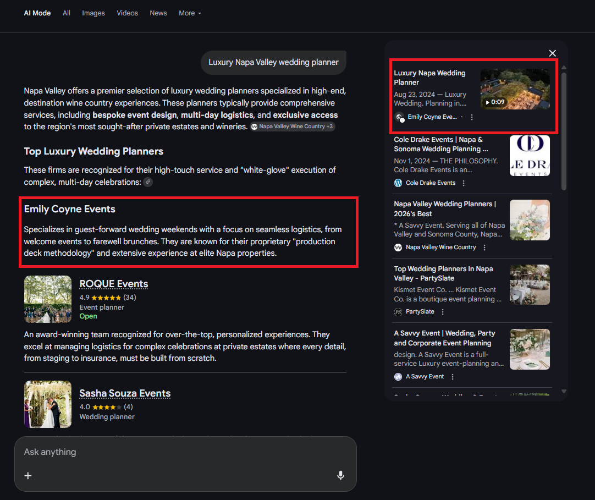Open options menu for A Savvy Event source
Viewport: 595px width, 500px height.
coord(453,377)
